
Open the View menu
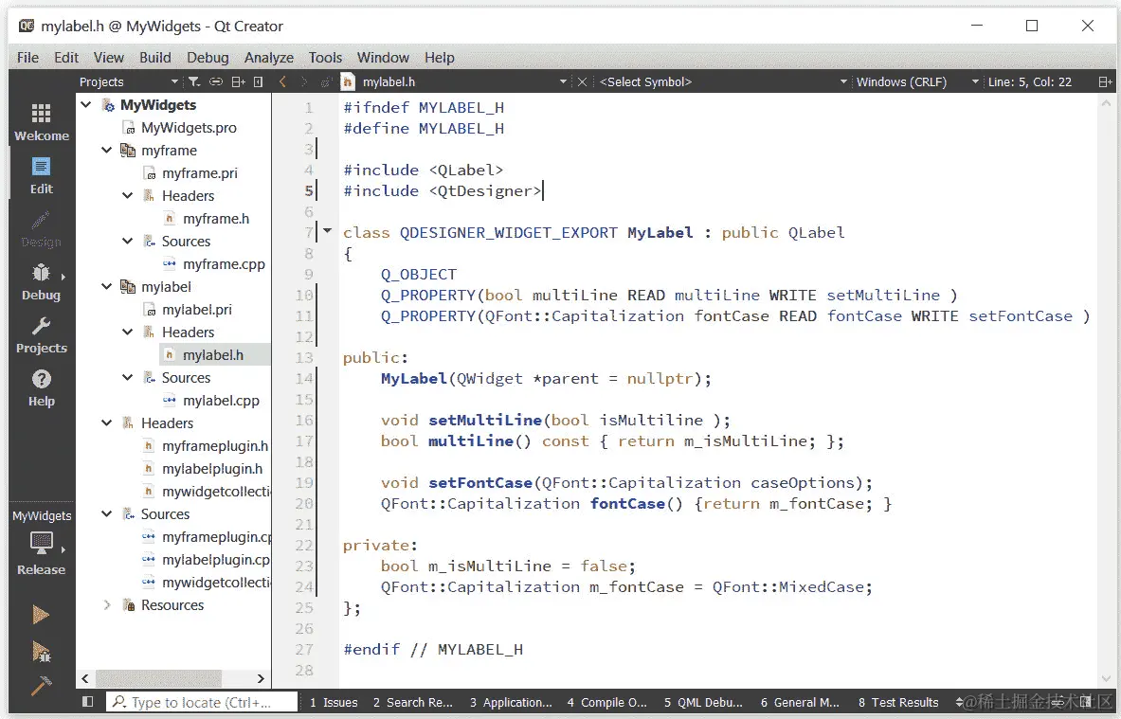[x=108, y=57]
